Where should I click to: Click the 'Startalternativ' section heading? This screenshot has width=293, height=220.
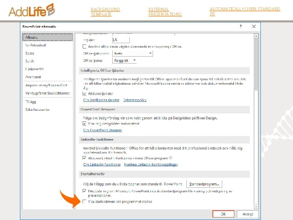point(92,174)
